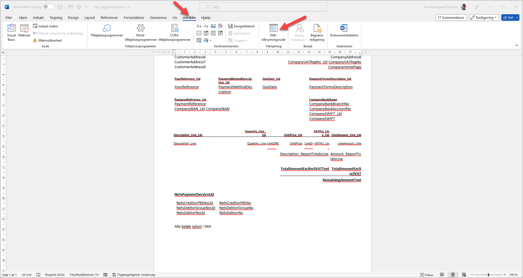Open the Filer menu
The image size is (523, 278).
pos(9,18)
